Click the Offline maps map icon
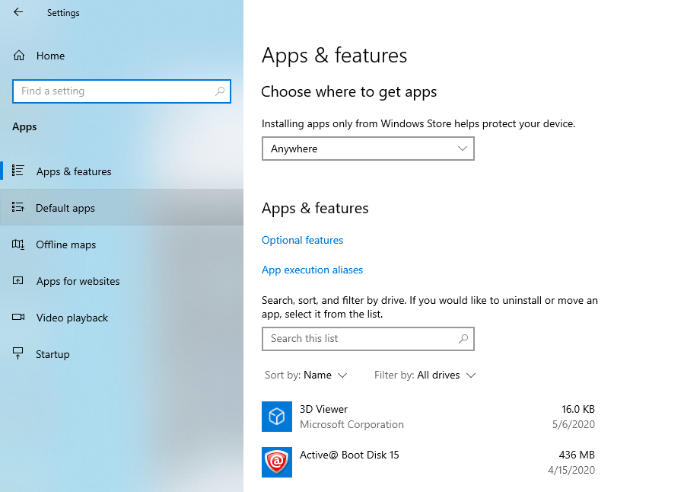Screen dimensions: 684x492 point(18,244)
